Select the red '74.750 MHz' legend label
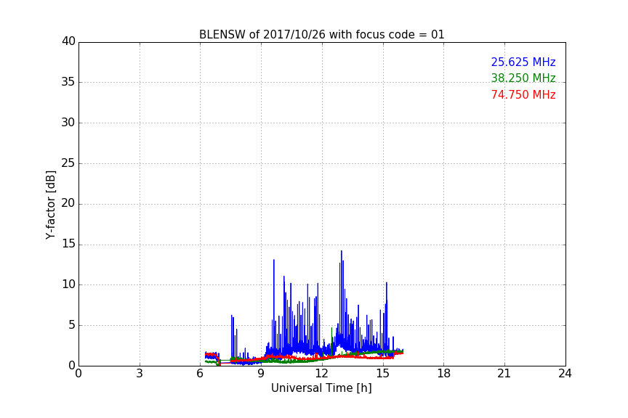Viewport: 628px width, 418px height. click(523, 94)
